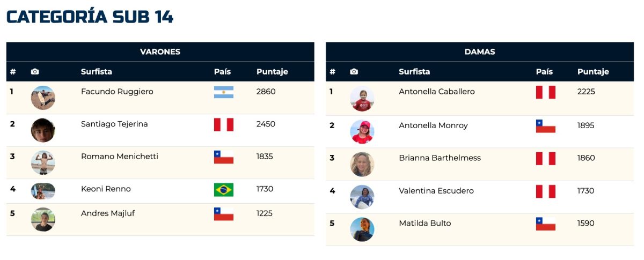Click the camera icon in Damas header
Image resolution: width=644 pixels, height=260 pixels.
click(x=354, y=72)
